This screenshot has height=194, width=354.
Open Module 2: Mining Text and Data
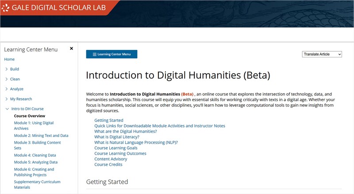pos(41,136)
